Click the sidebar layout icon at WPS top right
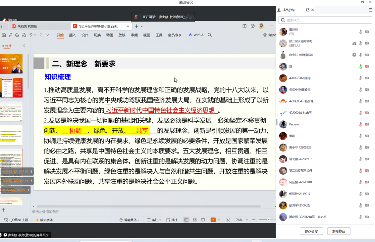The width and height of the screenshot is (375, 242). (x=244, y=26)
